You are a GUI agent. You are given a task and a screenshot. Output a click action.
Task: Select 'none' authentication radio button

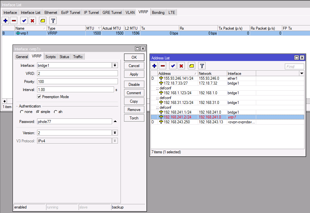click(22, 112)
